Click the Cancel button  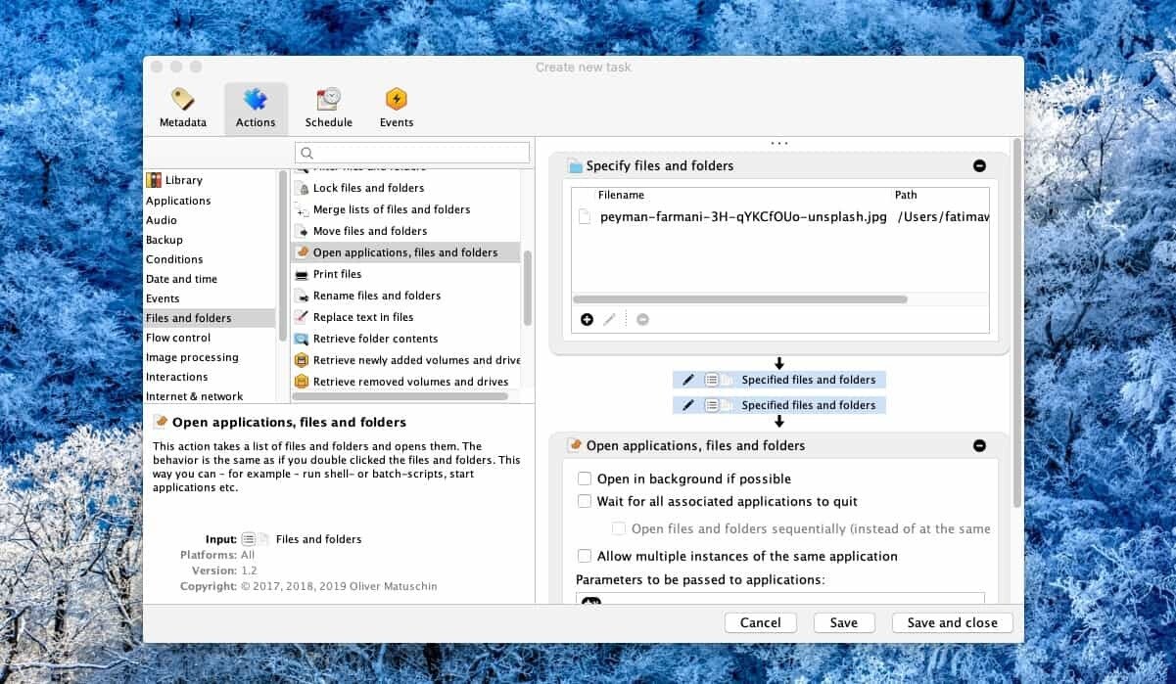click(760, 622)
